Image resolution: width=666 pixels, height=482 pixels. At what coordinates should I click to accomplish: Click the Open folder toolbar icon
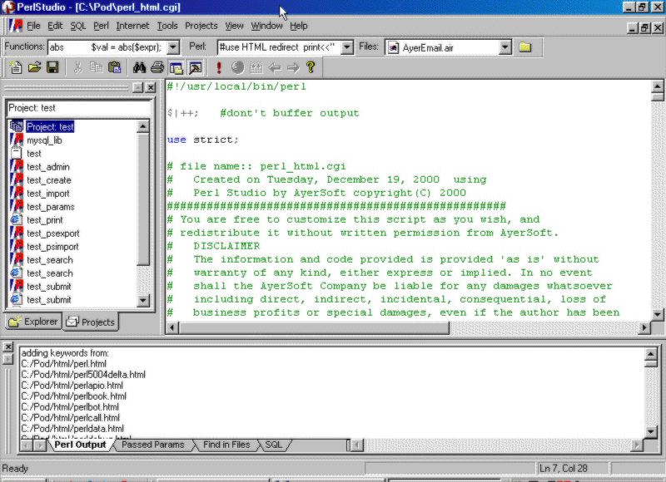point(34,68)
